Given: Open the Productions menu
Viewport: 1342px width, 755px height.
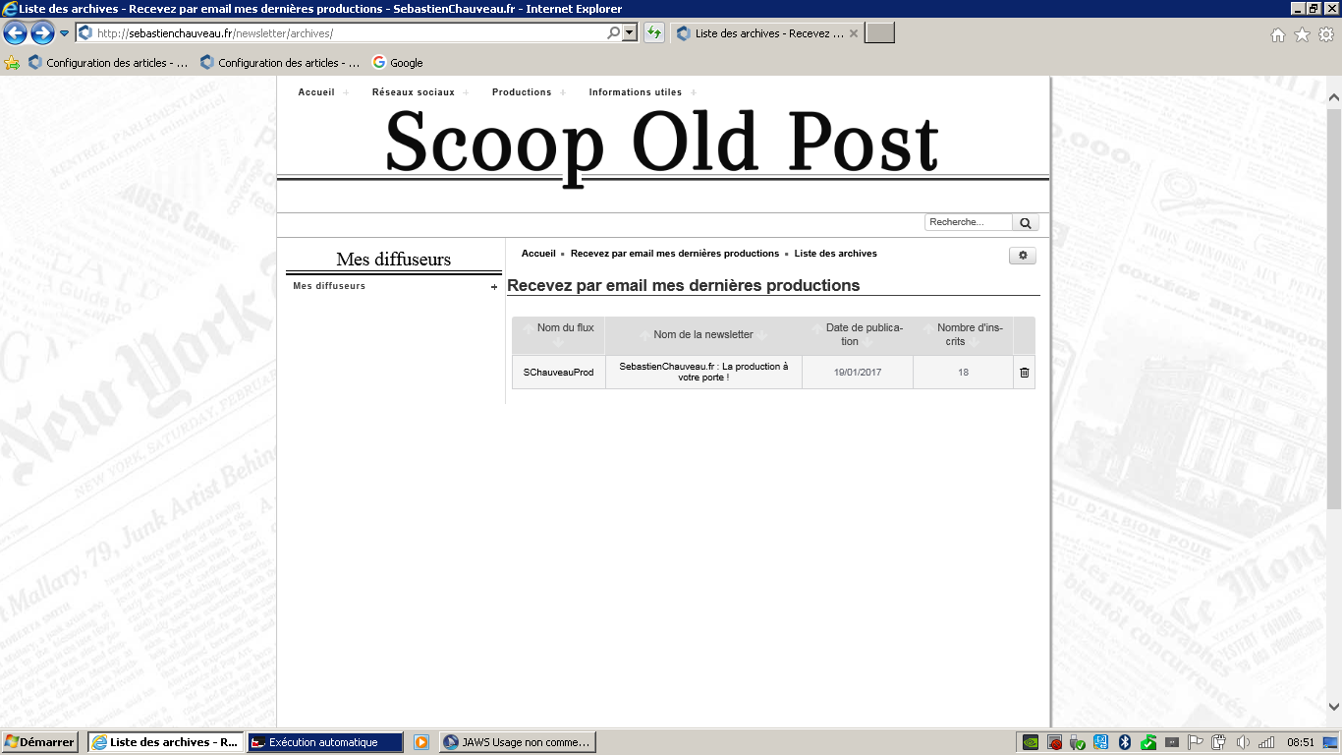Looking at the screenshot, I should (x=522, y=92).
